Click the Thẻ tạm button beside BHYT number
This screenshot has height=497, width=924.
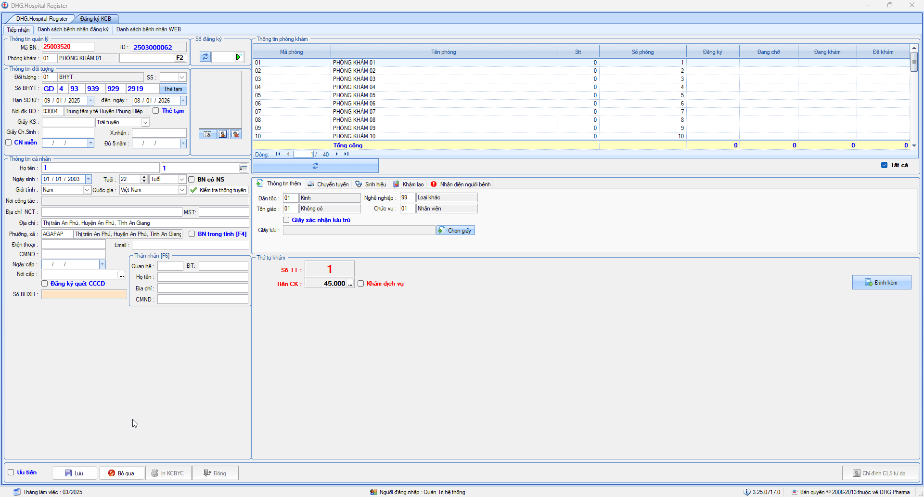tap(173, 89)
